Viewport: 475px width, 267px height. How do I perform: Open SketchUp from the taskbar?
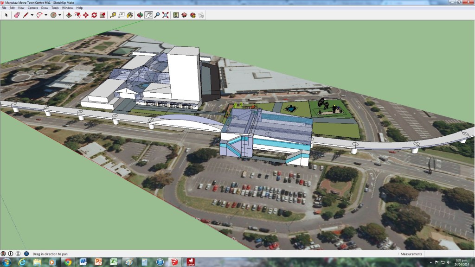pos(175,262)
